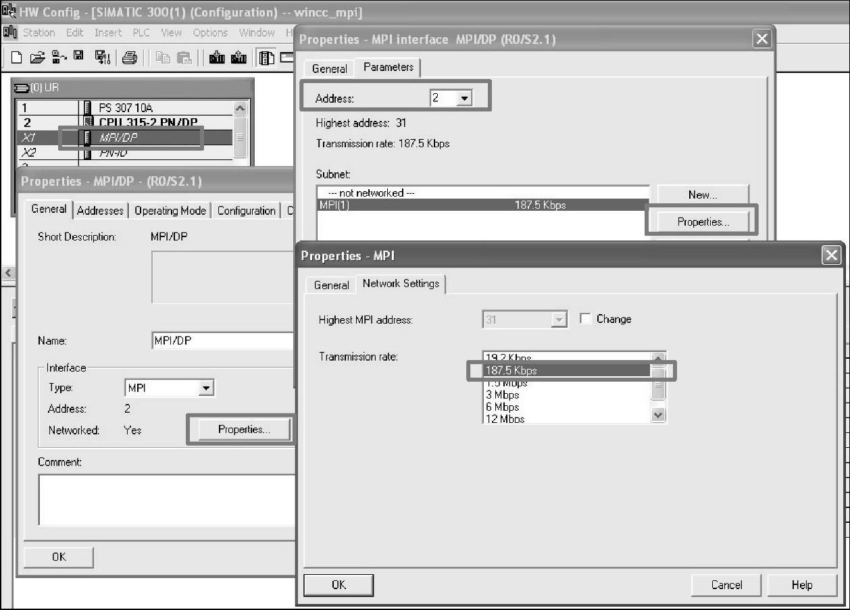
Task: Open the interface Type dropdown showing MPI
Action: pos(207,388)
